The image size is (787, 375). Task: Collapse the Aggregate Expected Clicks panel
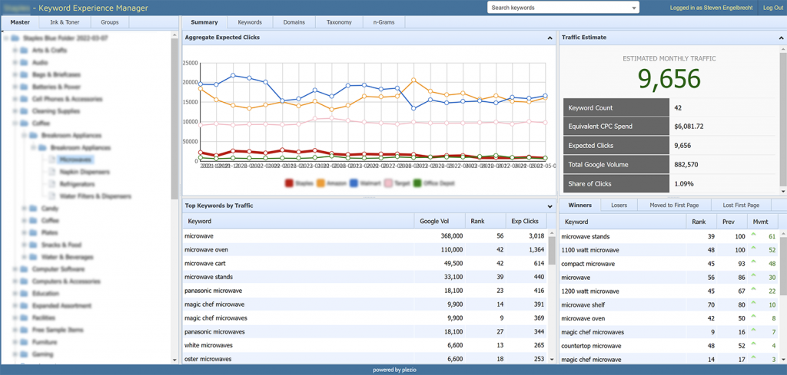(550, 38)
